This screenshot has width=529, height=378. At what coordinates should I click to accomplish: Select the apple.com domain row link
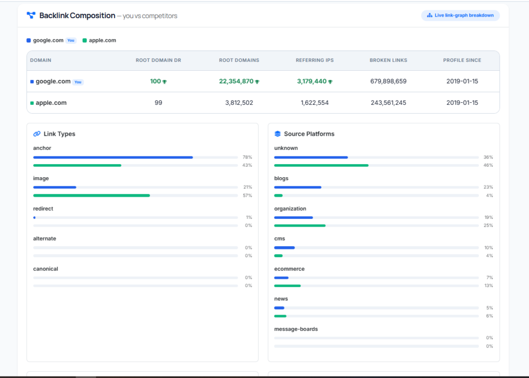51,103
